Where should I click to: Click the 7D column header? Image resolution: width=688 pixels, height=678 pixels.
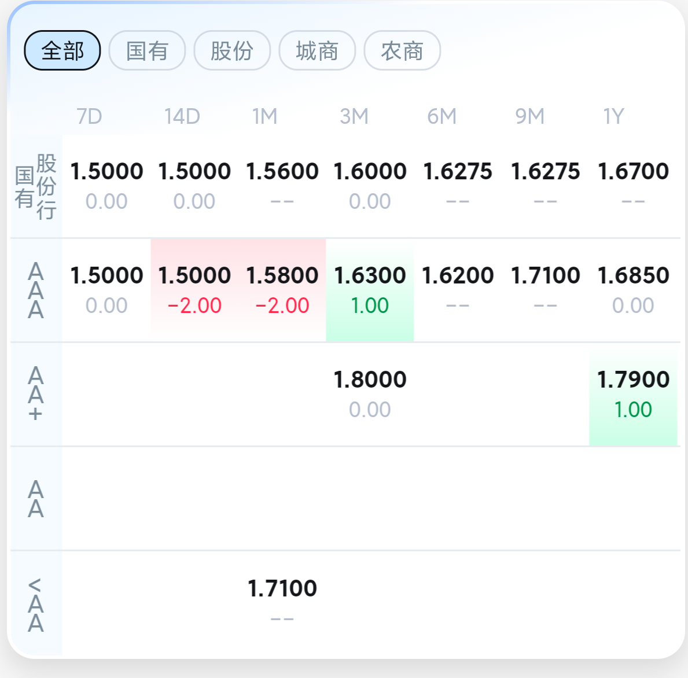pyautogui.click(x=90, y=117)
